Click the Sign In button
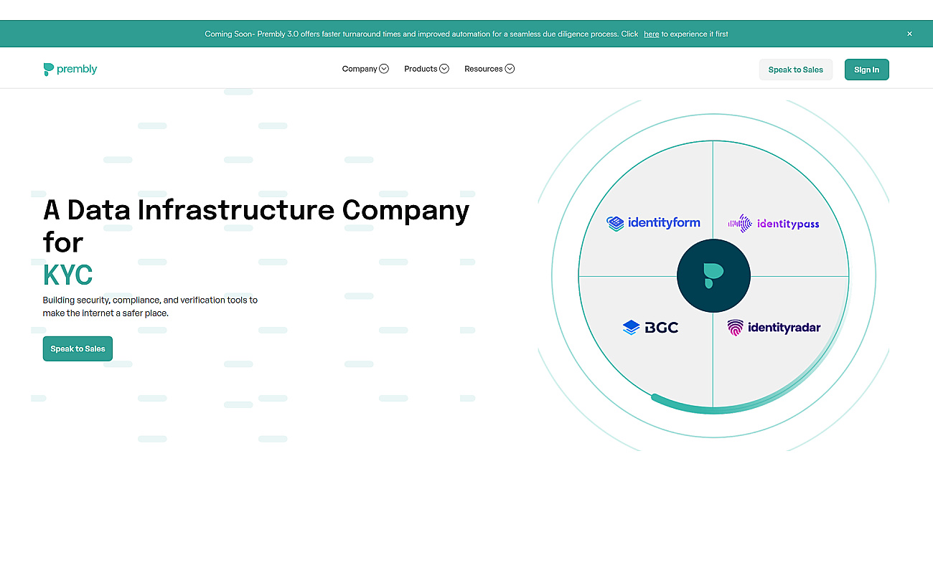This screenshot has height=565, width=933. (867, 70)
